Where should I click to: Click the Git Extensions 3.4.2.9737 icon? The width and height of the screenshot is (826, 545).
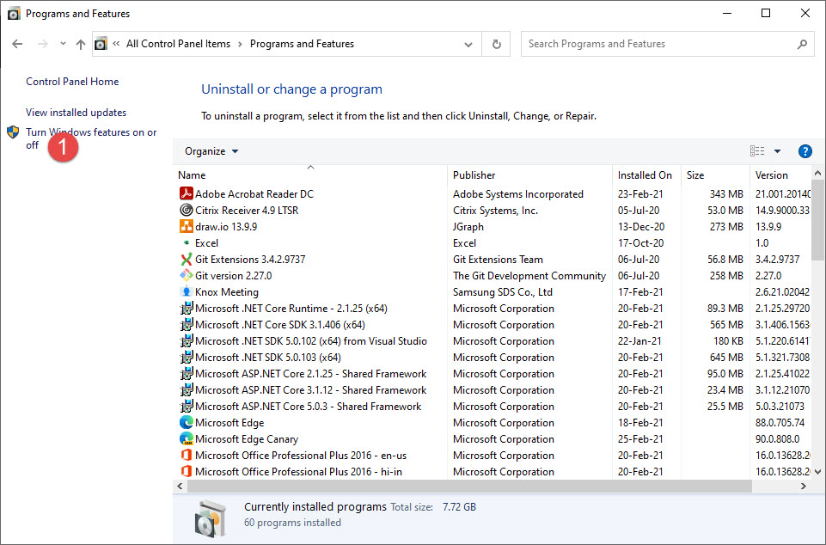[186, 259]
